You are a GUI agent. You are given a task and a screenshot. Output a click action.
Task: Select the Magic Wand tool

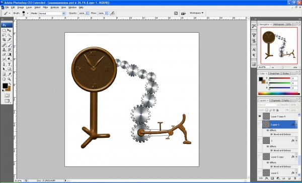[x=9, y=35]
